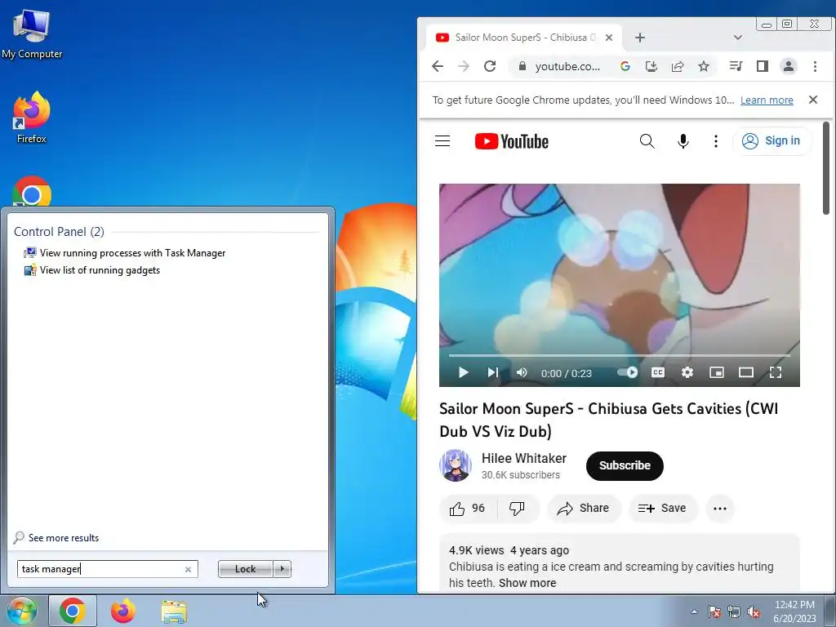Launch Firefox from the taskbar
Image resolution: width=836 pixels, height=627 pixels.
coord(123,611)
